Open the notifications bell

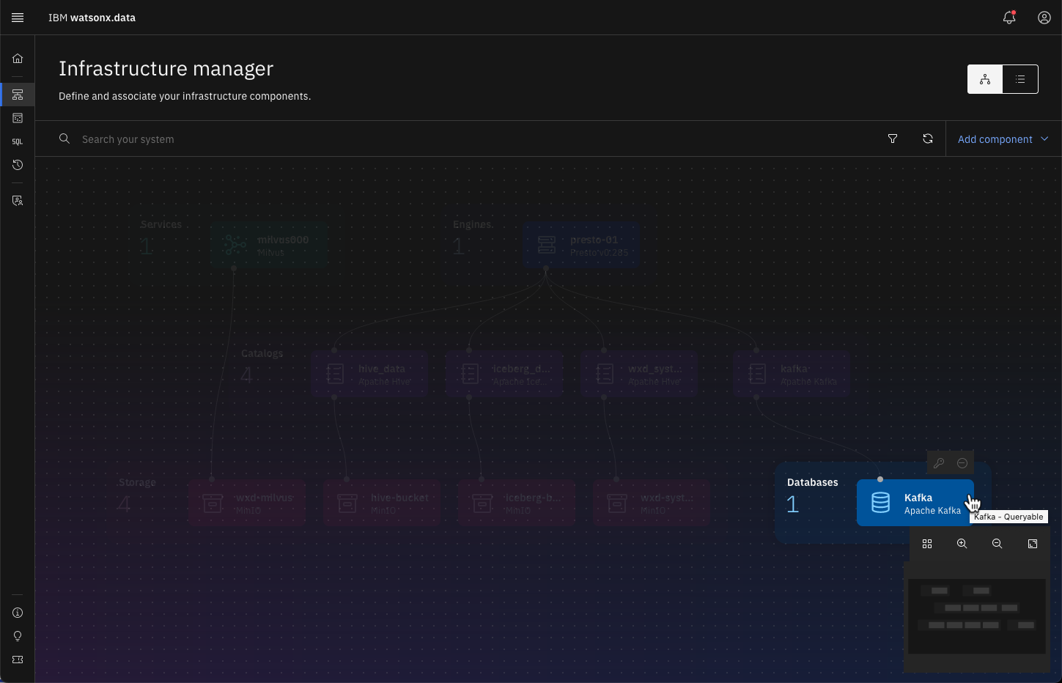click(1009, 18)
